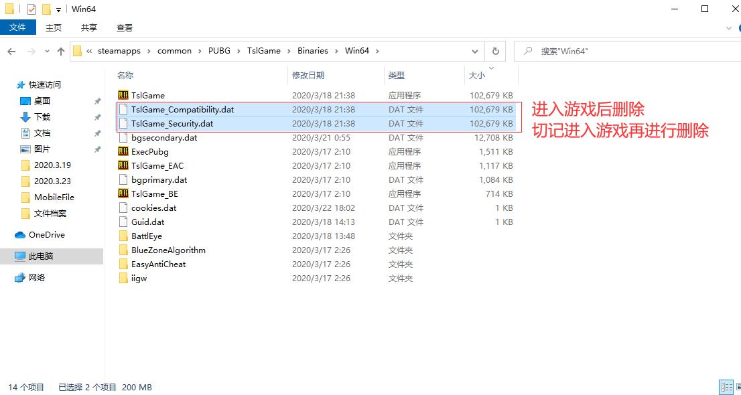Switch to details view via status bar icon
Image resolution: width=741 pixels, height=395 pixels.
pyautogui.click(x=726, y=387)
